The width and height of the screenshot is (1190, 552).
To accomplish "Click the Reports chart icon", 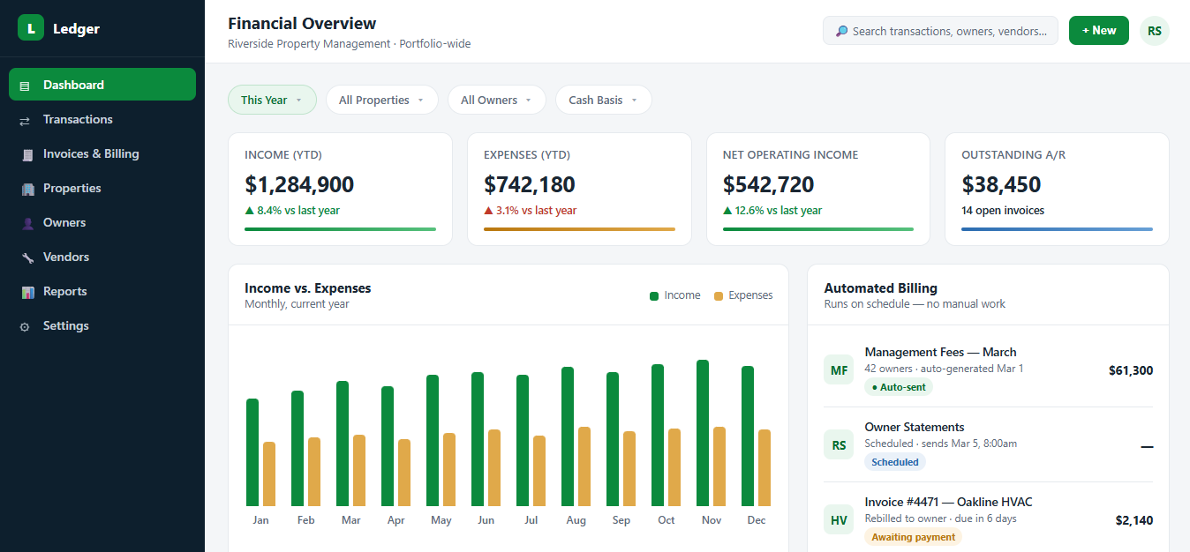I will (x=27, y=292).
